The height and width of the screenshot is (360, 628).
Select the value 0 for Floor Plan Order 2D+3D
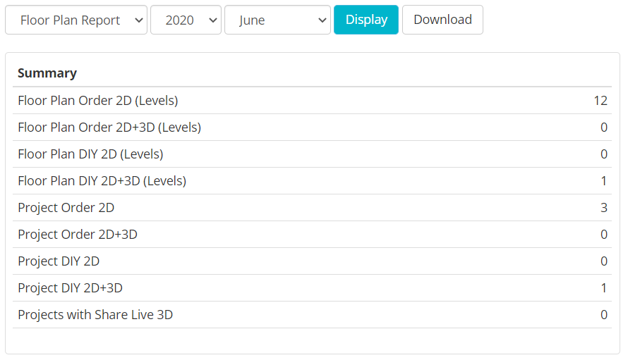(604, 128)
